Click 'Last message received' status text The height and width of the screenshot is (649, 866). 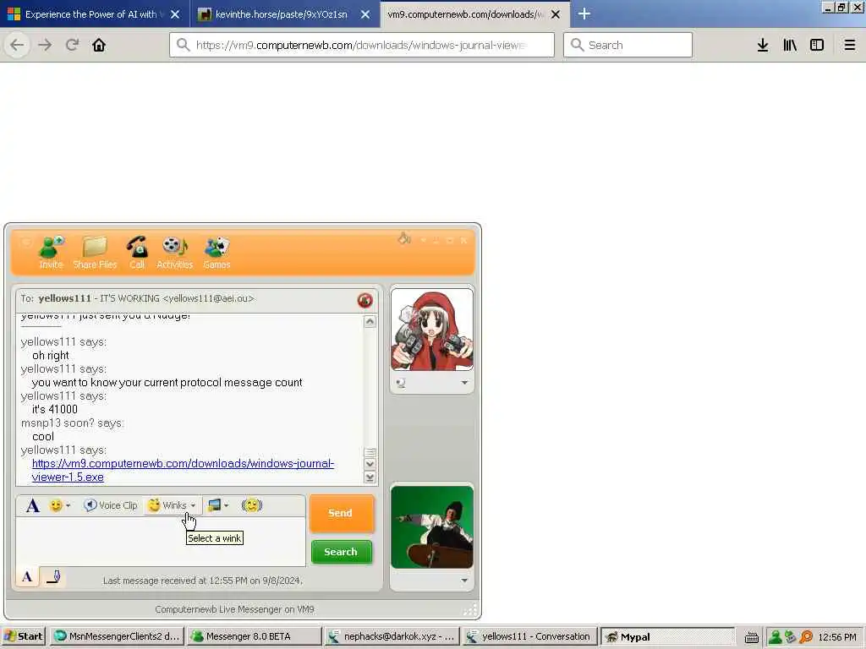[x=203, y=581]
